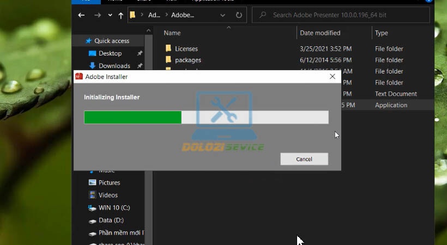Go back in File Explorer
447x245 pixels.
(x=82, y=15)
